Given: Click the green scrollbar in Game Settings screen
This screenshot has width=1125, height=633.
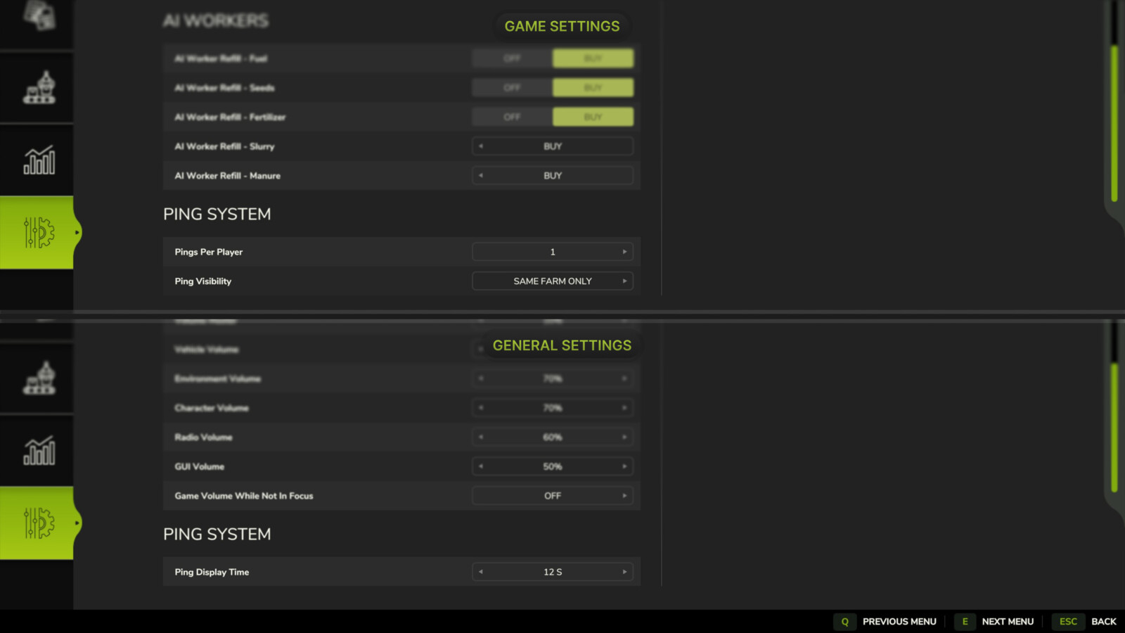Looking at the screenshot, I should click(x=1114, y=124).
